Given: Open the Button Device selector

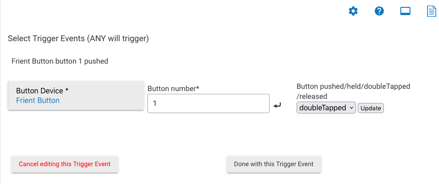Looking at the screenshot, I should (x=76, y=96).
